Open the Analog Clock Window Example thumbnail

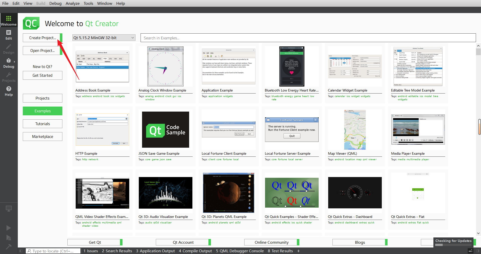166,66
